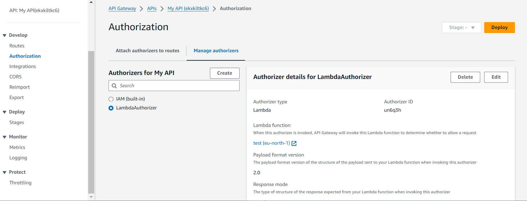Switch to Attach authorizers to routes tab

pos(147,51)
